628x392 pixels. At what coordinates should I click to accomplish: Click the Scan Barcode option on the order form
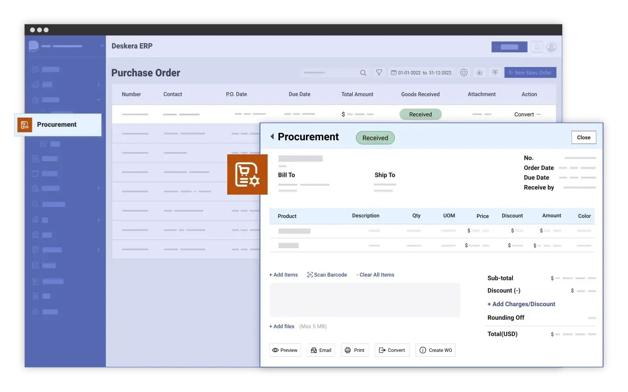[x=327, y=274]
